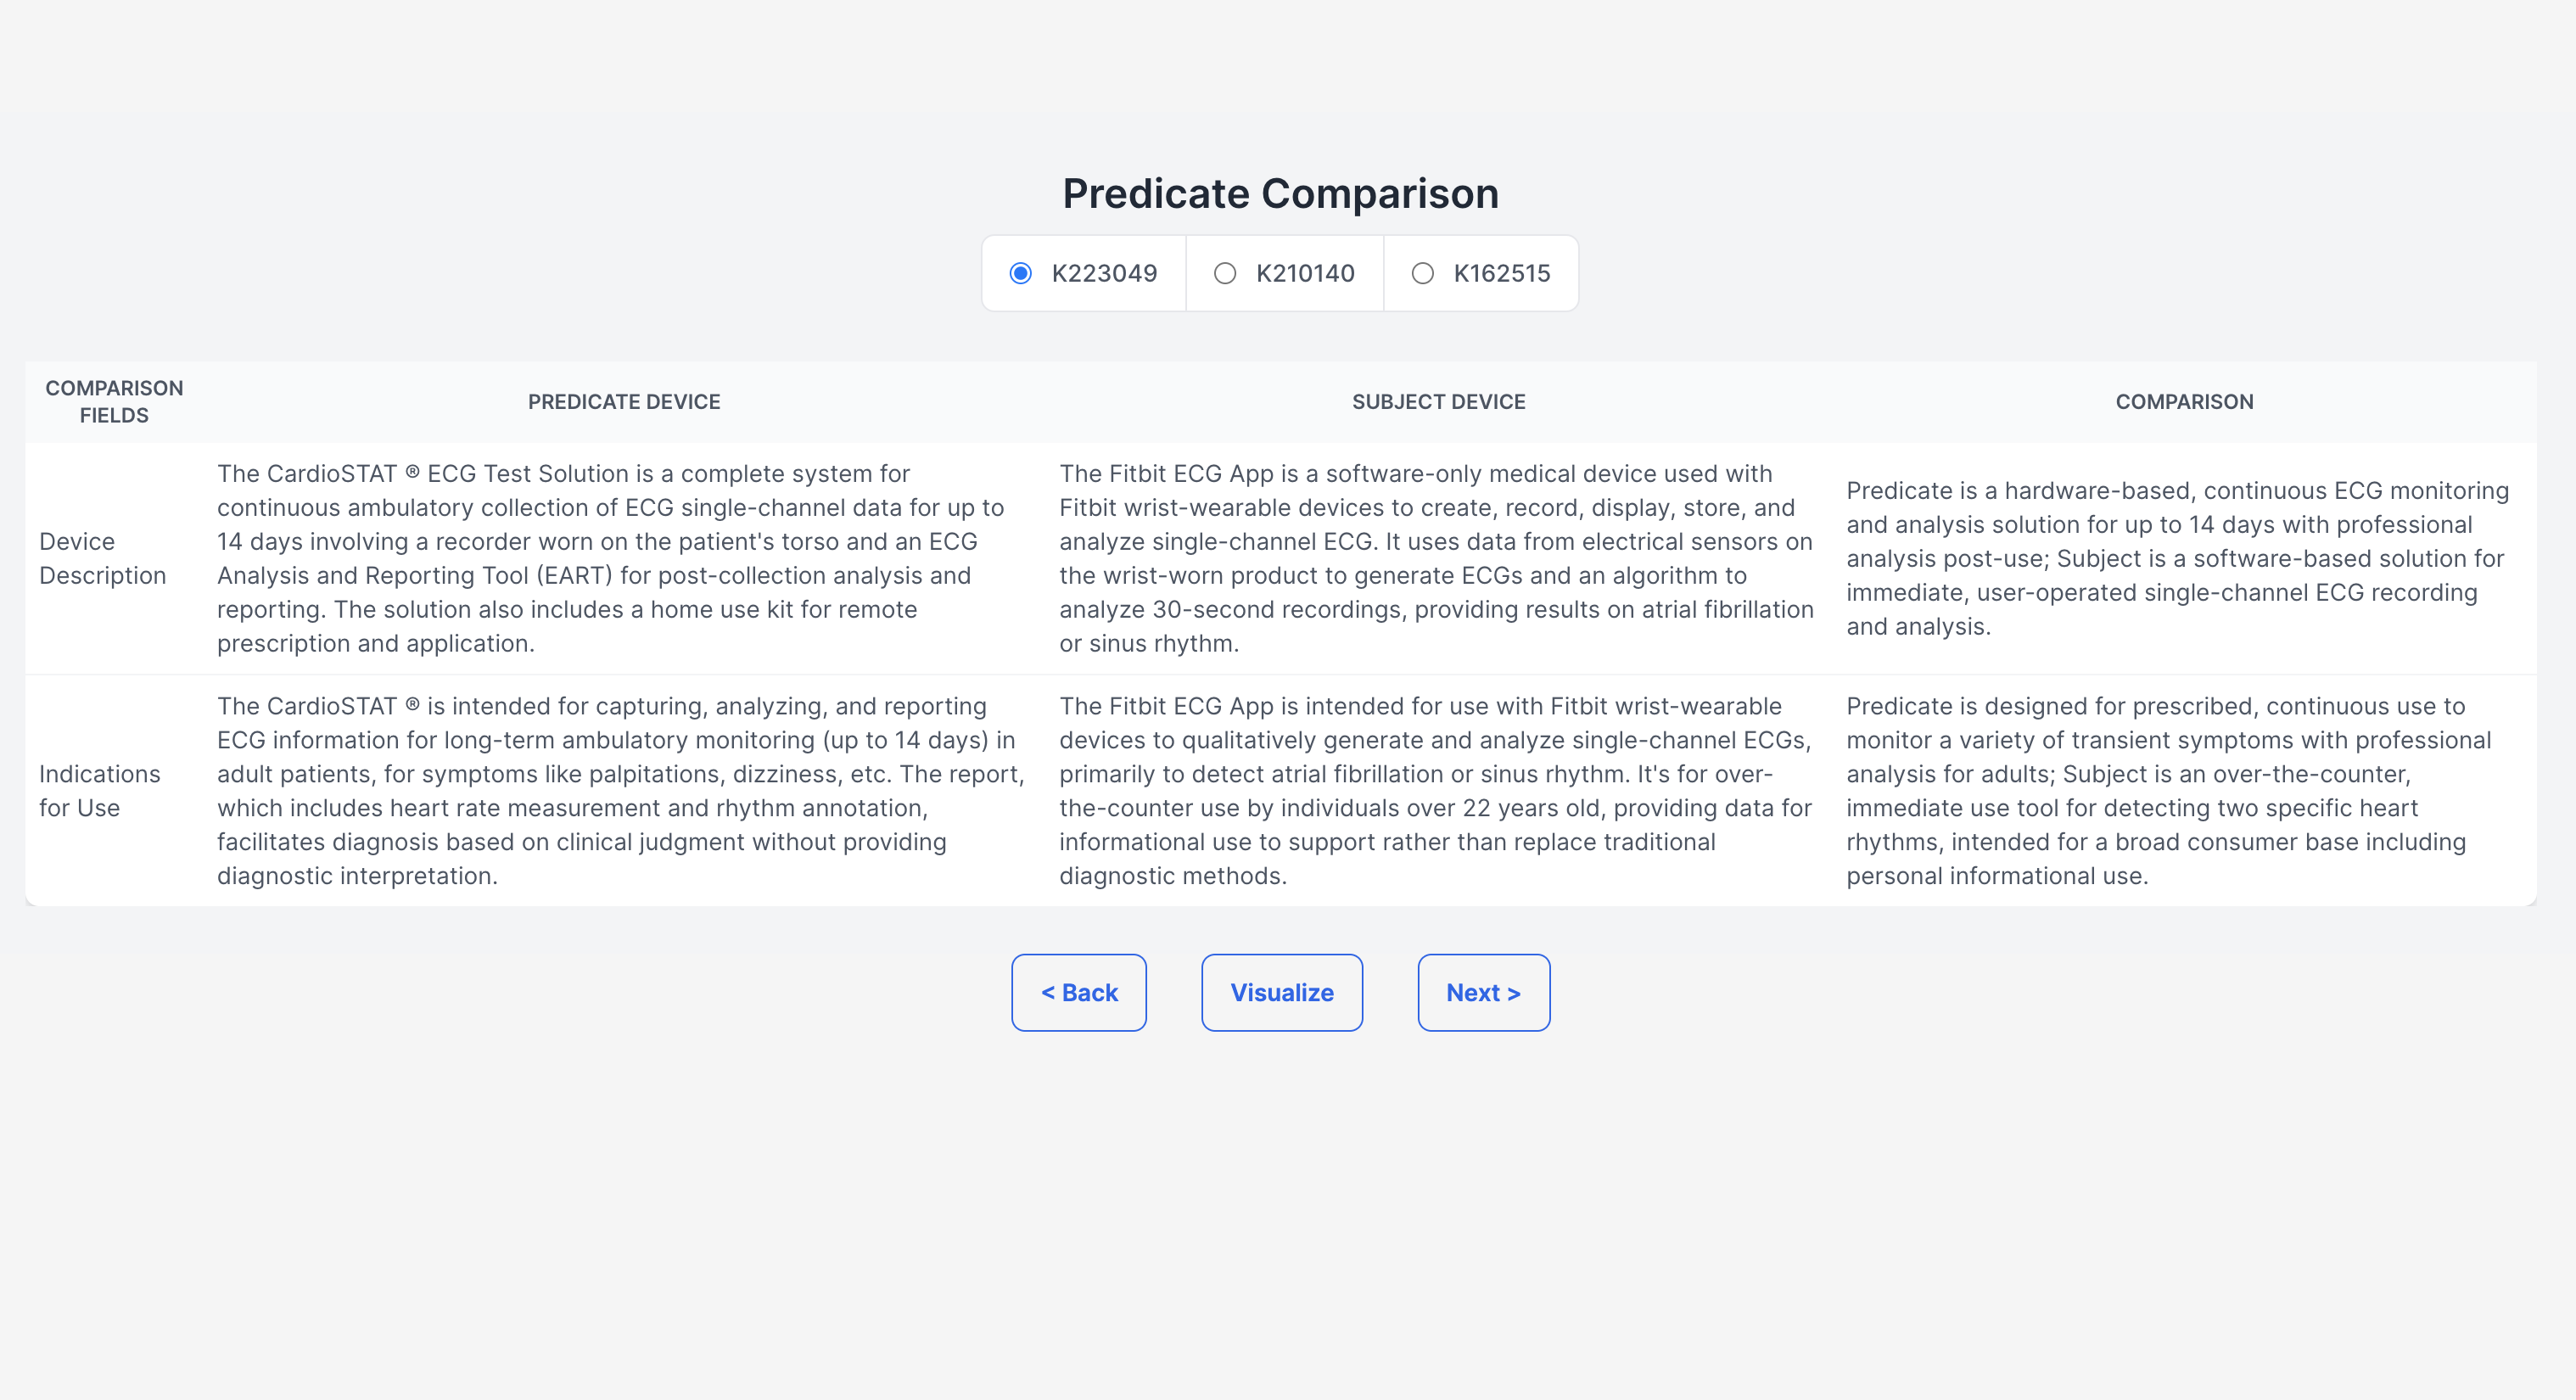
Task: Proceed with the Next button
Action: click(x=1484, y=992)
